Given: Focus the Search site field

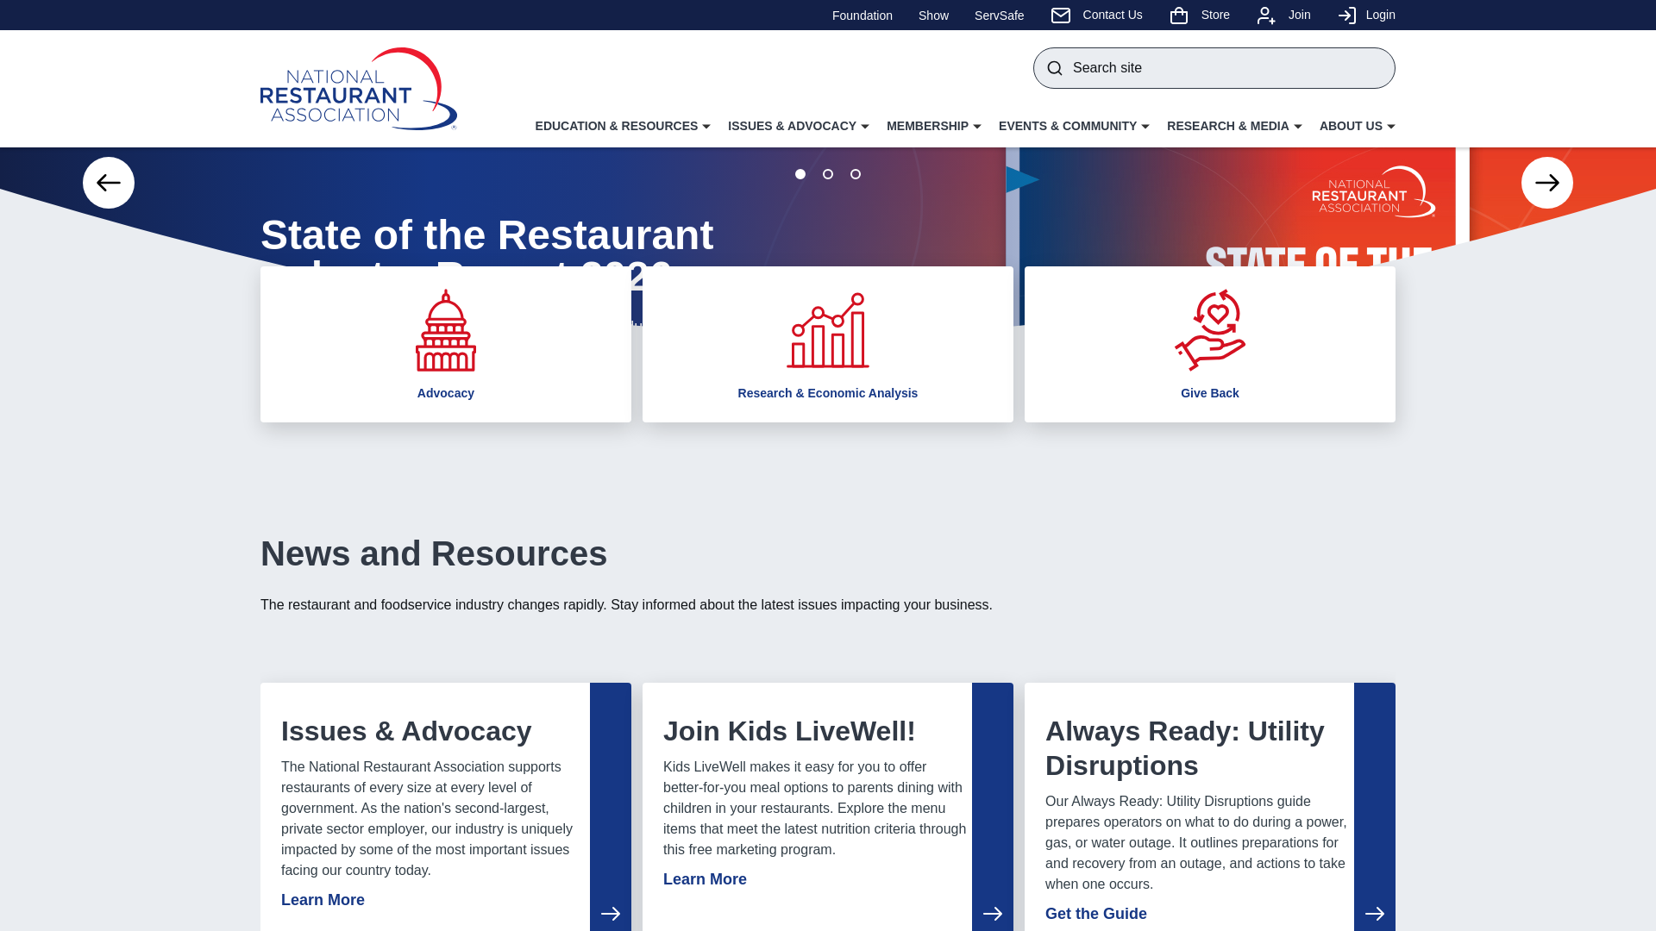Looking at the screenshot, I should tap(1214, 68).
